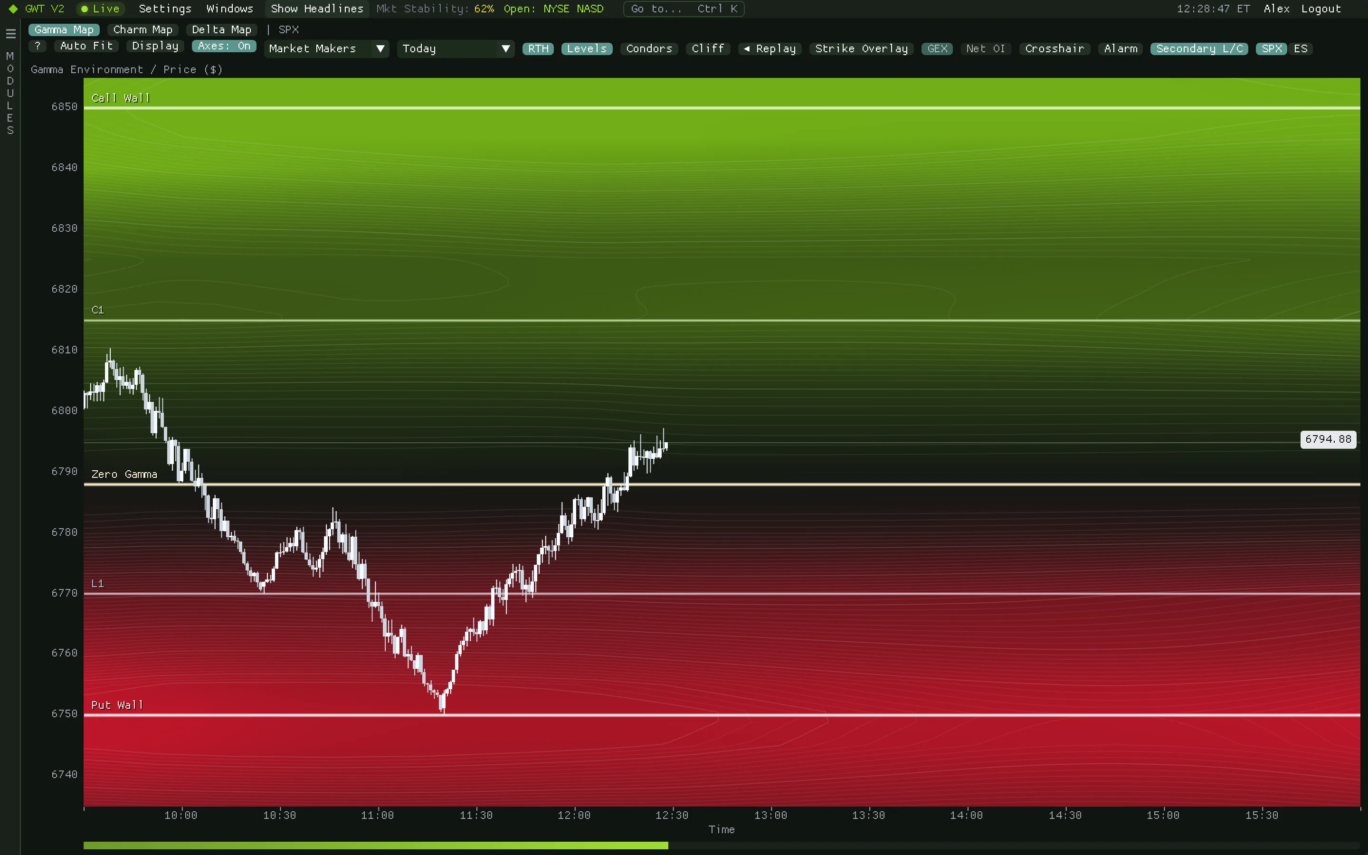The height and width of the screenshot is (855, 1368).
Task: Click the 10:00 time axis marker
Action: click(181, 816)
